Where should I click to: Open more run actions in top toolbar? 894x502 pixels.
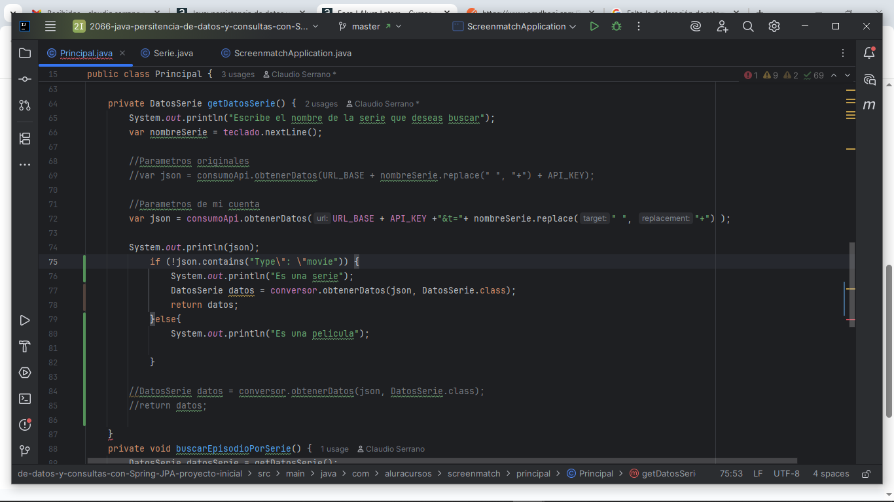pyautogui.click(x=639, y=26)
